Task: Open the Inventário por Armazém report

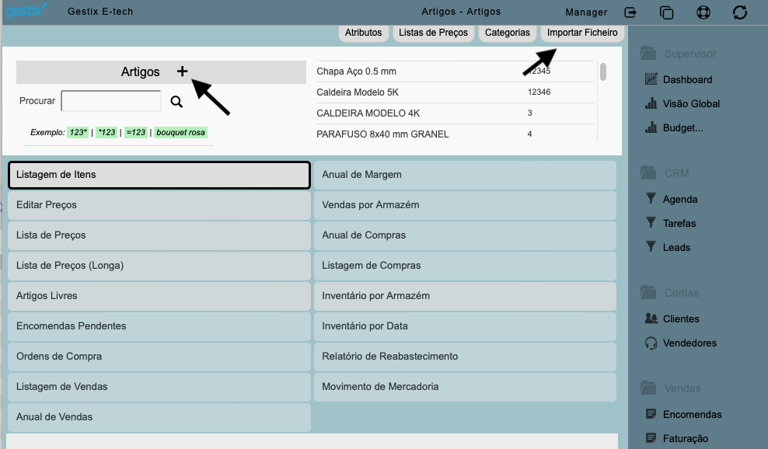Action: 465,296
